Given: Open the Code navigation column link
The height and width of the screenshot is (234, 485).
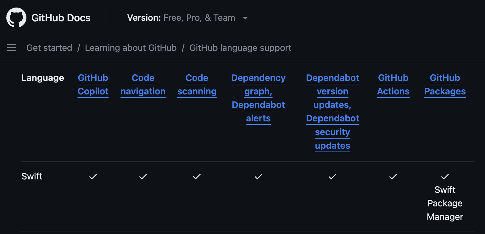Looking at the screenshot, I should tap(143, 85).
